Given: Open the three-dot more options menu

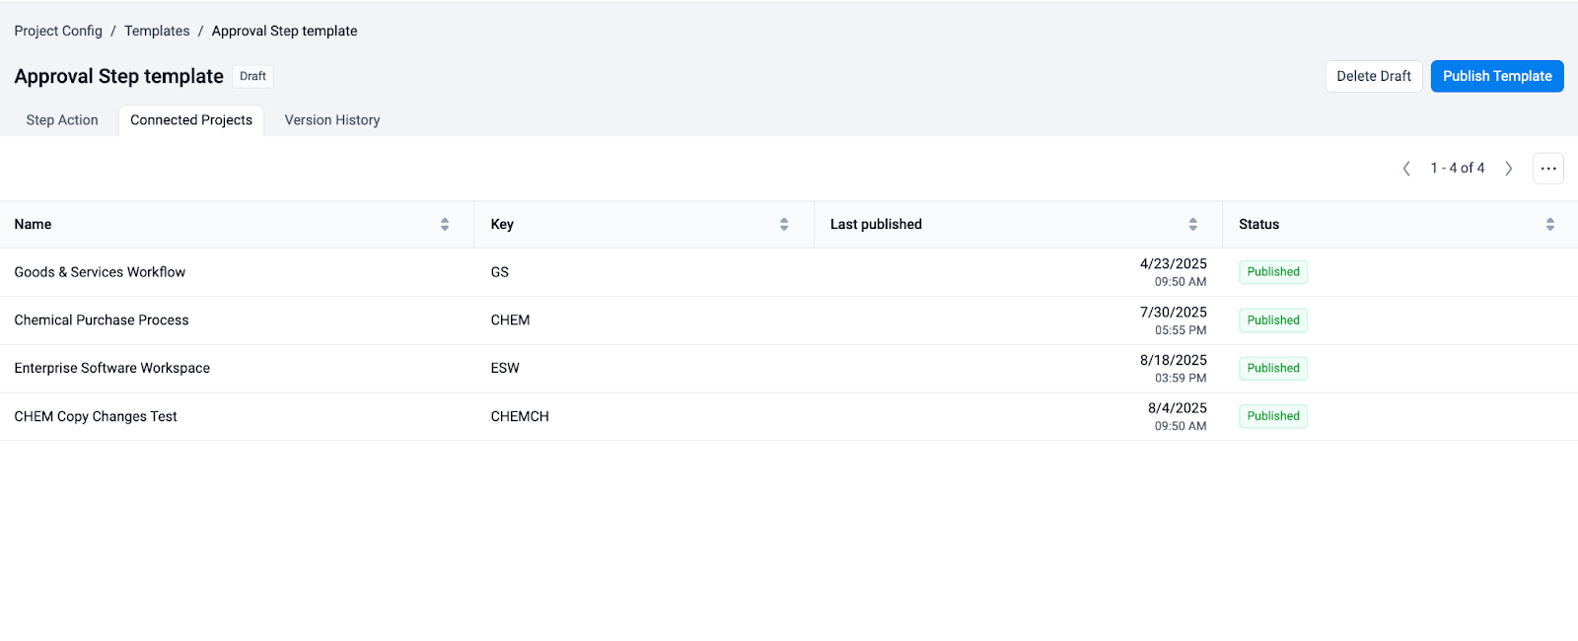Looking at the screenshot, I should coord(1547,169).
